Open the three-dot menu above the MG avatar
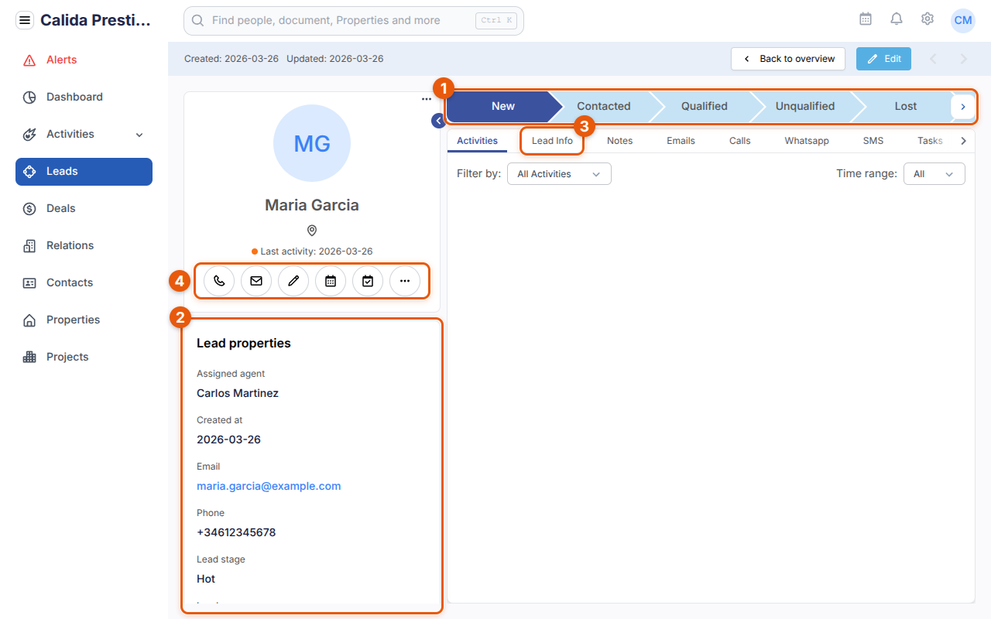Screen dimensions: 991x619 pyautogui.click(x=427, y=99)
